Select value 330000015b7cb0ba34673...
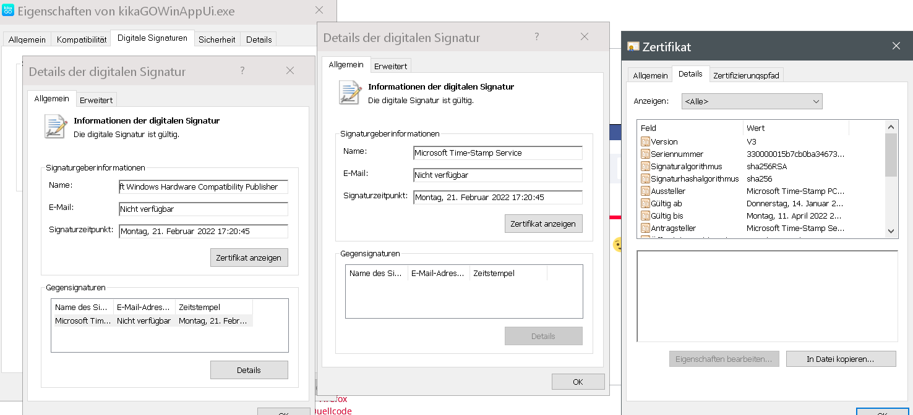Screen dimensions: 913x415 (x=795, y=154)
